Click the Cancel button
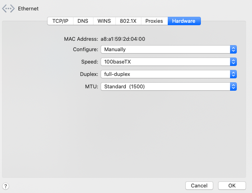 (199, 185)
